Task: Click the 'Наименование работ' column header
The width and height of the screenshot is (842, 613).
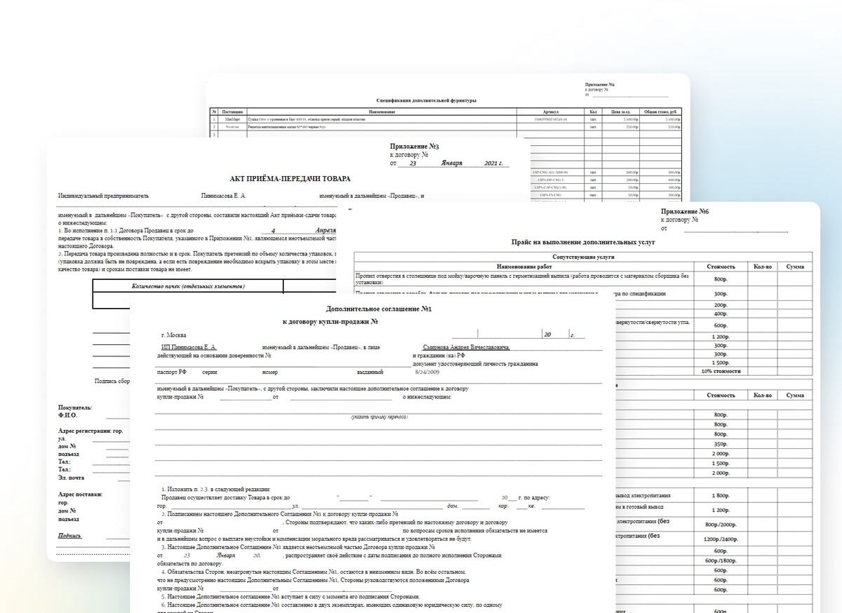Action: pos(525,267)
